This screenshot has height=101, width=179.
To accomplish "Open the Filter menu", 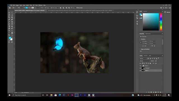I will 31,5.
